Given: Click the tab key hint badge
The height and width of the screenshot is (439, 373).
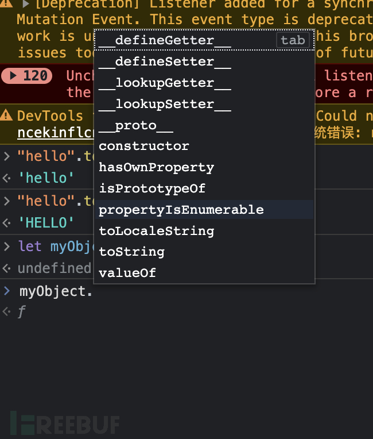Looking at the screenshot, I should point(293,40).
